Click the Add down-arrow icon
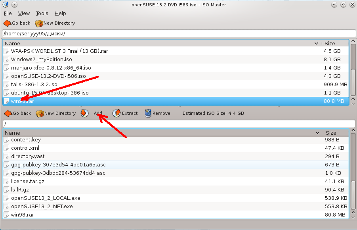The image size is (357, 230). point(84,113)
